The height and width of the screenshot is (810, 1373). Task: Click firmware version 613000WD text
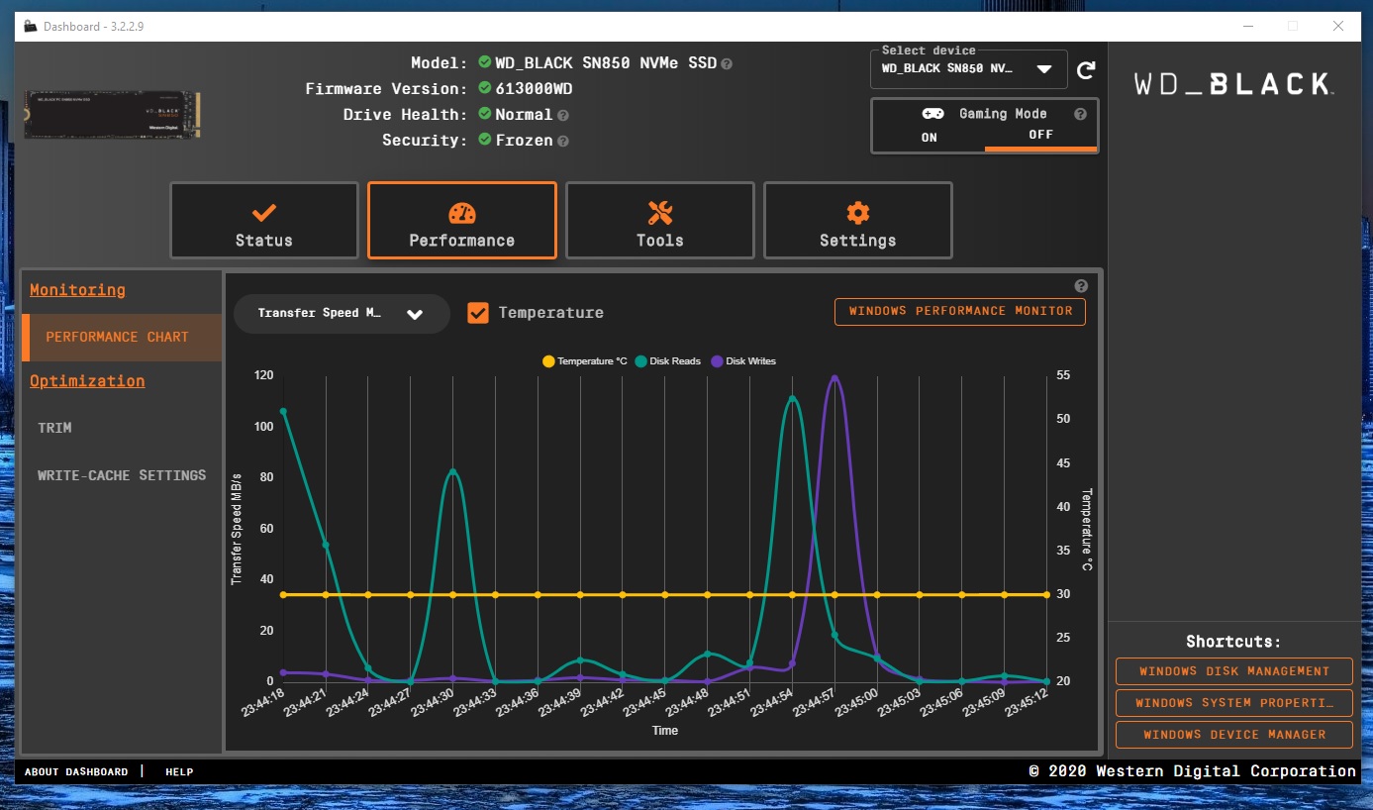[534, 89]
